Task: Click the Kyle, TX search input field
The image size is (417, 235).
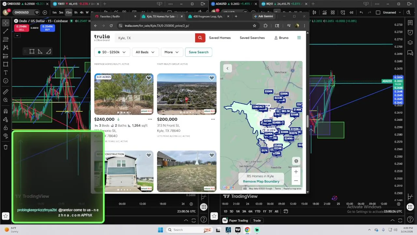Action: click(155, 38)
